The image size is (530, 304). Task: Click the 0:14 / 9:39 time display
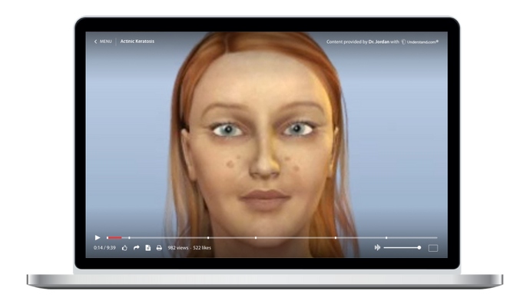(x=104, y=248)
